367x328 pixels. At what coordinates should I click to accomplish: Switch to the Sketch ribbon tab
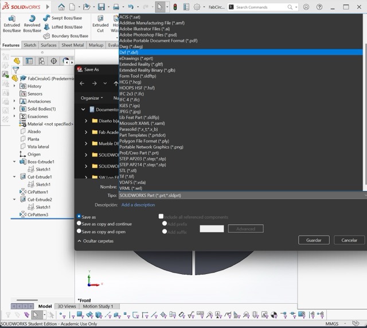(30, 45)
